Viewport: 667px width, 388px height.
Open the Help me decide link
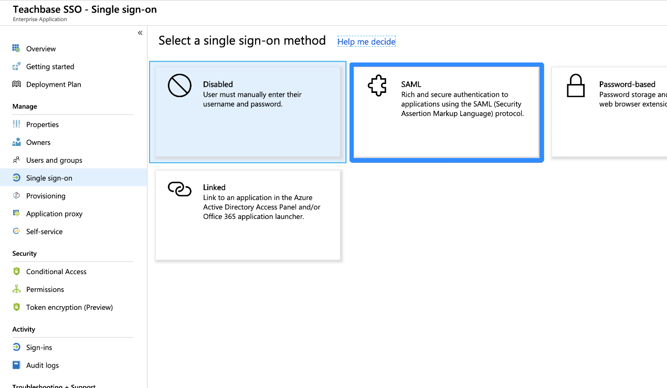pyautogui.click(x=366, y=41)
